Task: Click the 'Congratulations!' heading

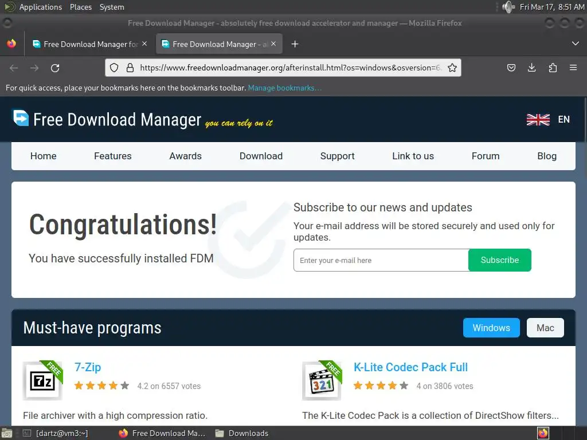Action: [x=123, y=225]
